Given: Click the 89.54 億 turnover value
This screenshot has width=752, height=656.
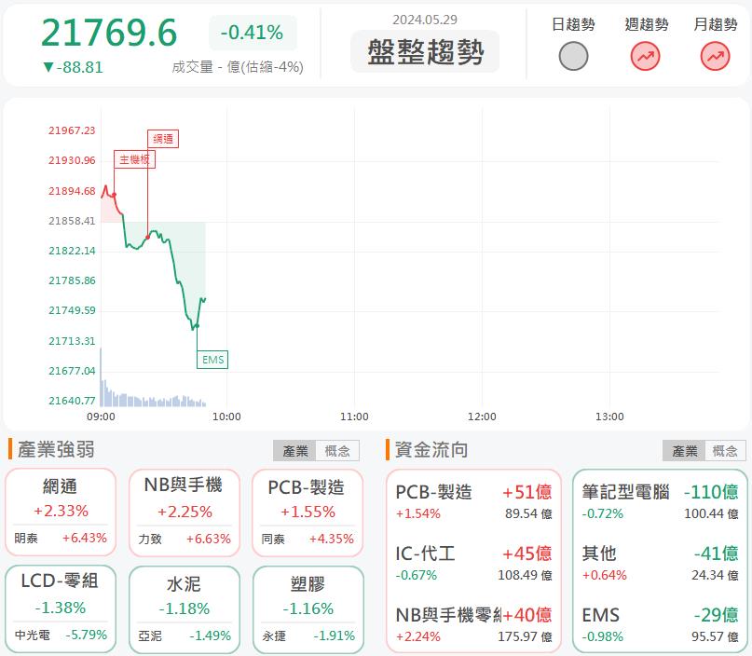Looking at the screenshot, I should click(x=528, y=513).
